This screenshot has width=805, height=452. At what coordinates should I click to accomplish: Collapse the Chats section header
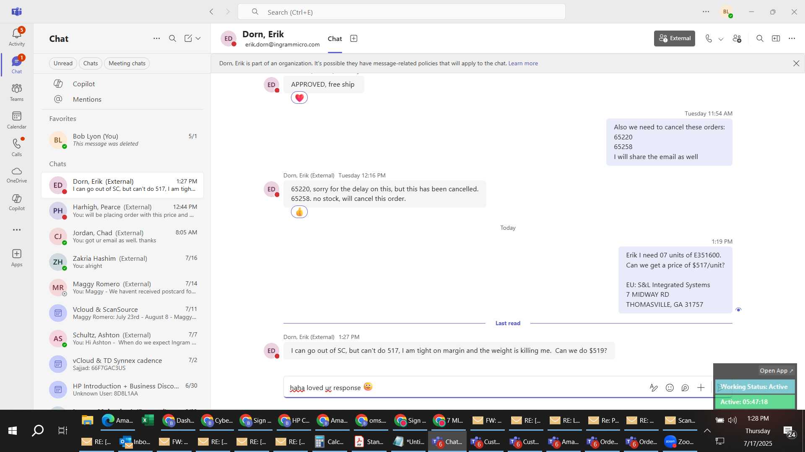[x=58, y=164]
